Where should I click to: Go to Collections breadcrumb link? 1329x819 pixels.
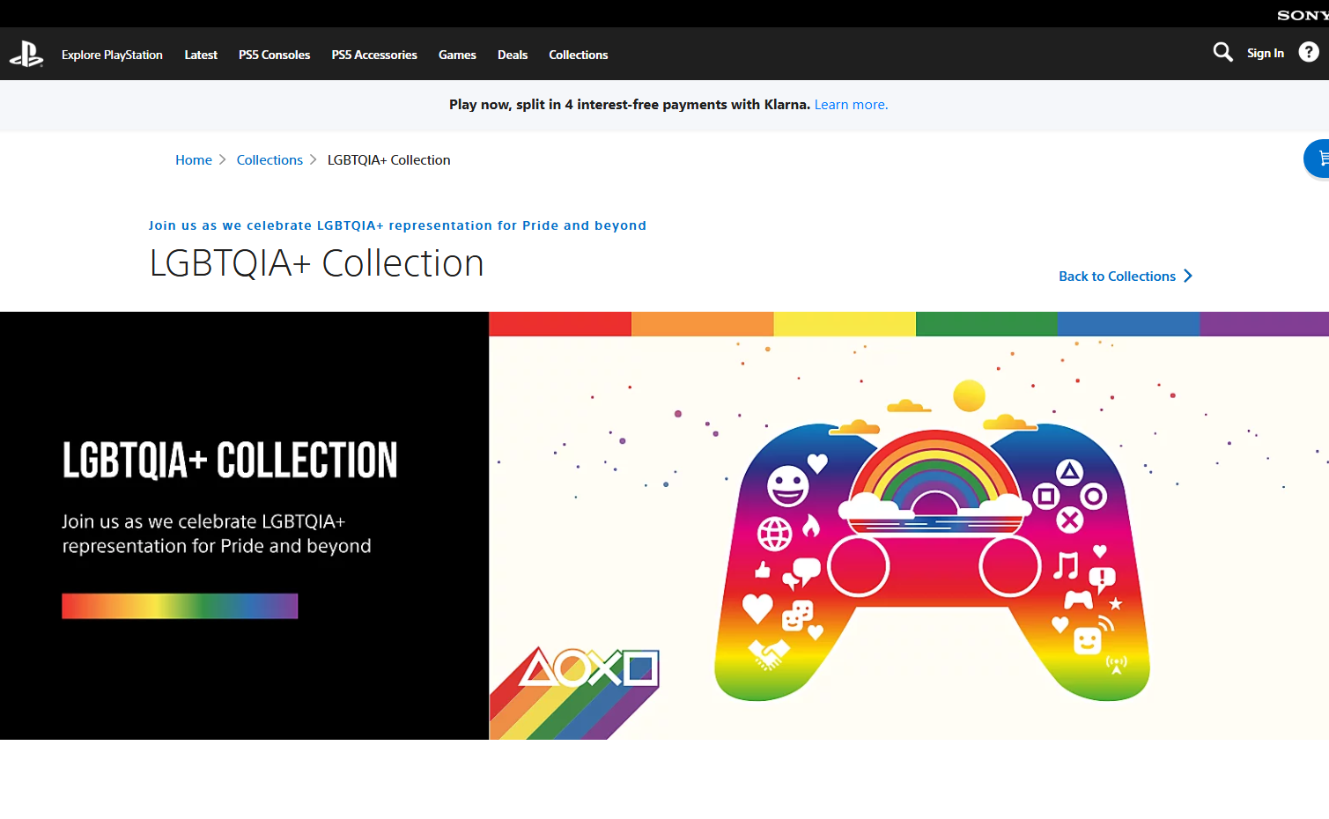click(x=269, y=160)
